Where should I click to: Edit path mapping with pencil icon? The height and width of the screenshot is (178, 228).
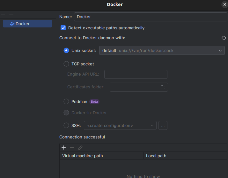[x=80, y=148]
